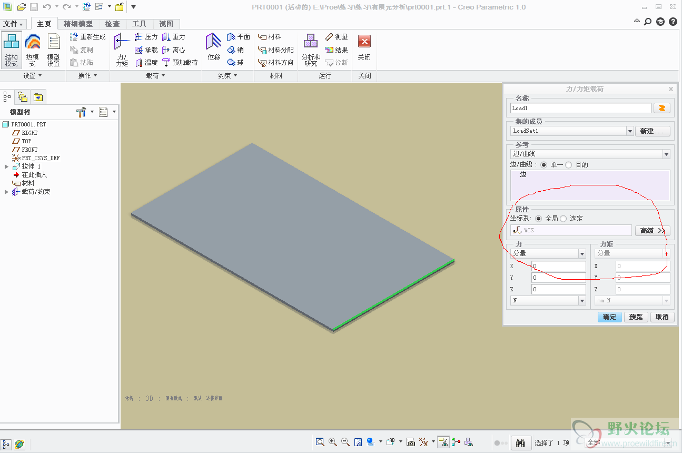Open 结果 (Results) in the ribbon
Screen dimensions: 682x453
pos(337,50)
